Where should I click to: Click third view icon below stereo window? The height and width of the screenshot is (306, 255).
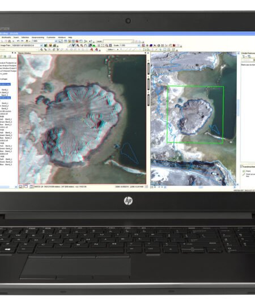31,187
